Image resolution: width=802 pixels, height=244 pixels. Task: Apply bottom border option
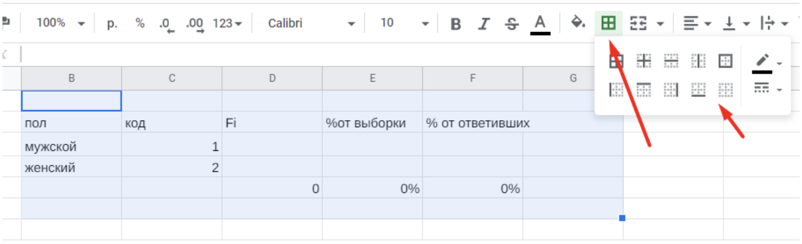coord(699,90)
